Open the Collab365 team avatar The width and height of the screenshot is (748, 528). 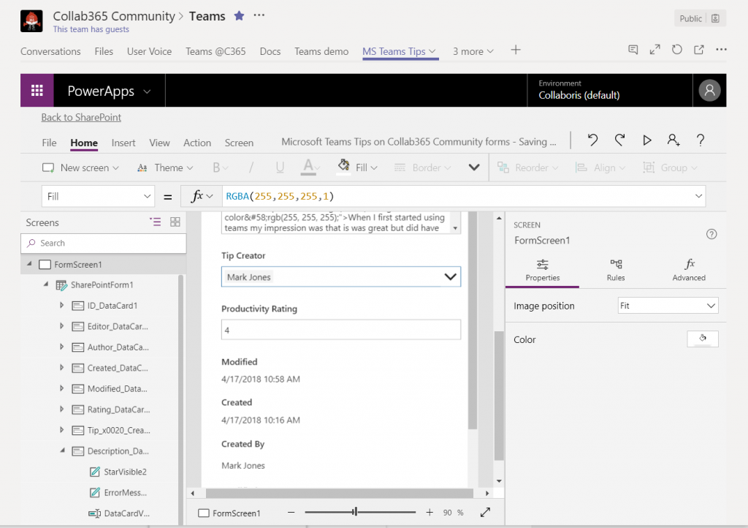31,21
